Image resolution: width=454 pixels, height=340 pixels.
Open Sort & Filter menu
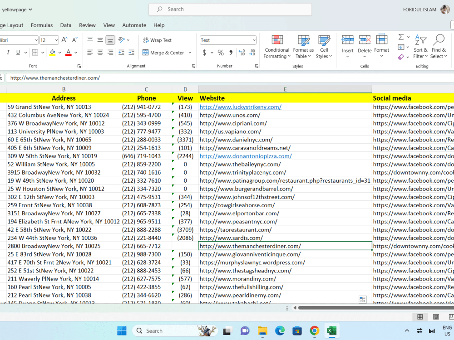(x=420, y=47)
